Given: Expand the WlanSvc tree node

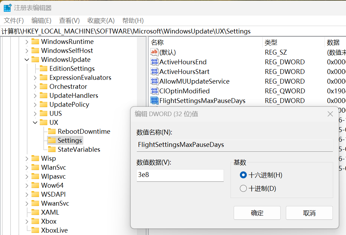Looking at the screenshot, I should [x=27, y=168].
